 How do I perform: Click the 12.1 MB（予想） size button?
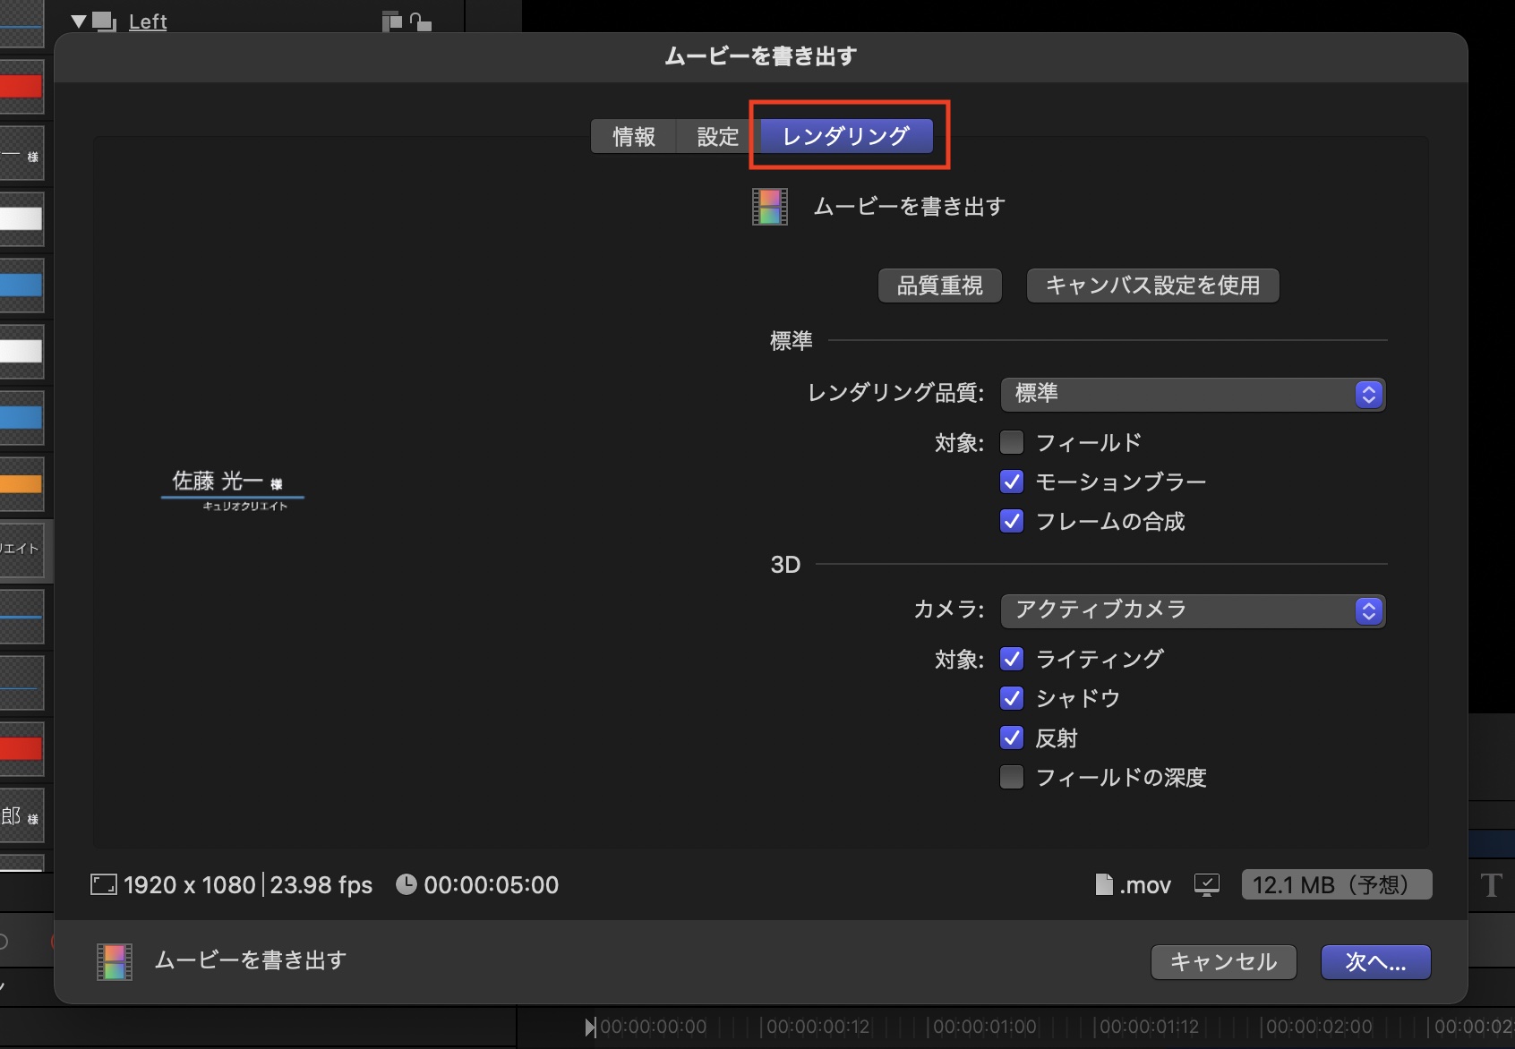(1337, 884)
